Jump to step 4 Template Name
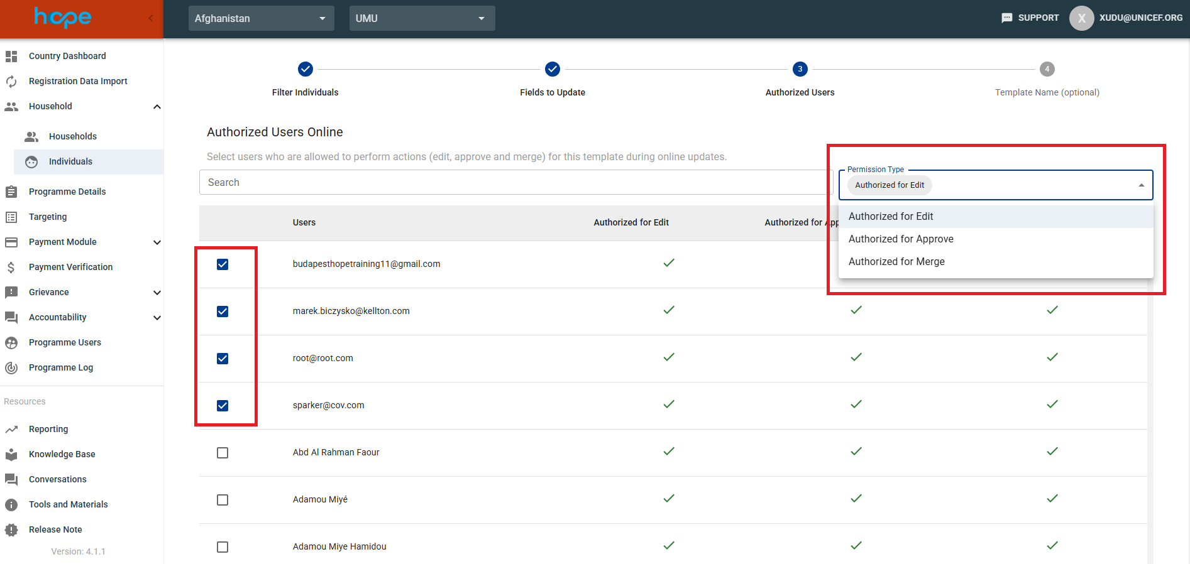Screen dimensions: 1190x564 point(1047,69)
